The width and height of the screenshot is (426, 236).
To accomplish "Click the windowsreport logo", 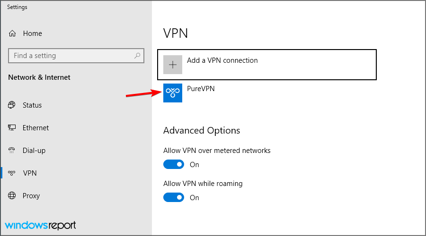I will (41, 225).
